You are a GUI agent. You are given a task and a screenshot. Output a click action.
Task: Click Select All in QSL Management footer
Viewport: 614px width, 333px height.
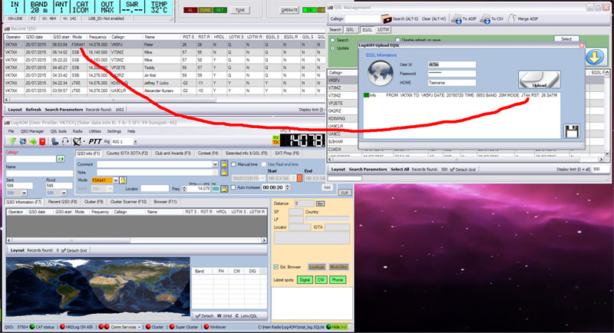(400, 170)
